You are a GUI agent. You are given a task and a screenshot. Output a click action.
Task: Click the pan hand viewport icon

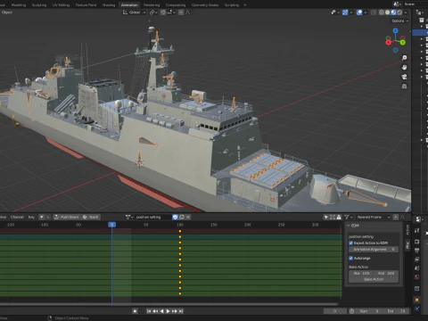pyautogui.click(x=404, y=67)
